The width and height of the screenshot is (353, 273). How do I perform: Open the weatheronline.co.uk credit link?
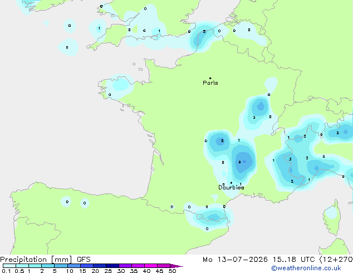tap(306, 268)
